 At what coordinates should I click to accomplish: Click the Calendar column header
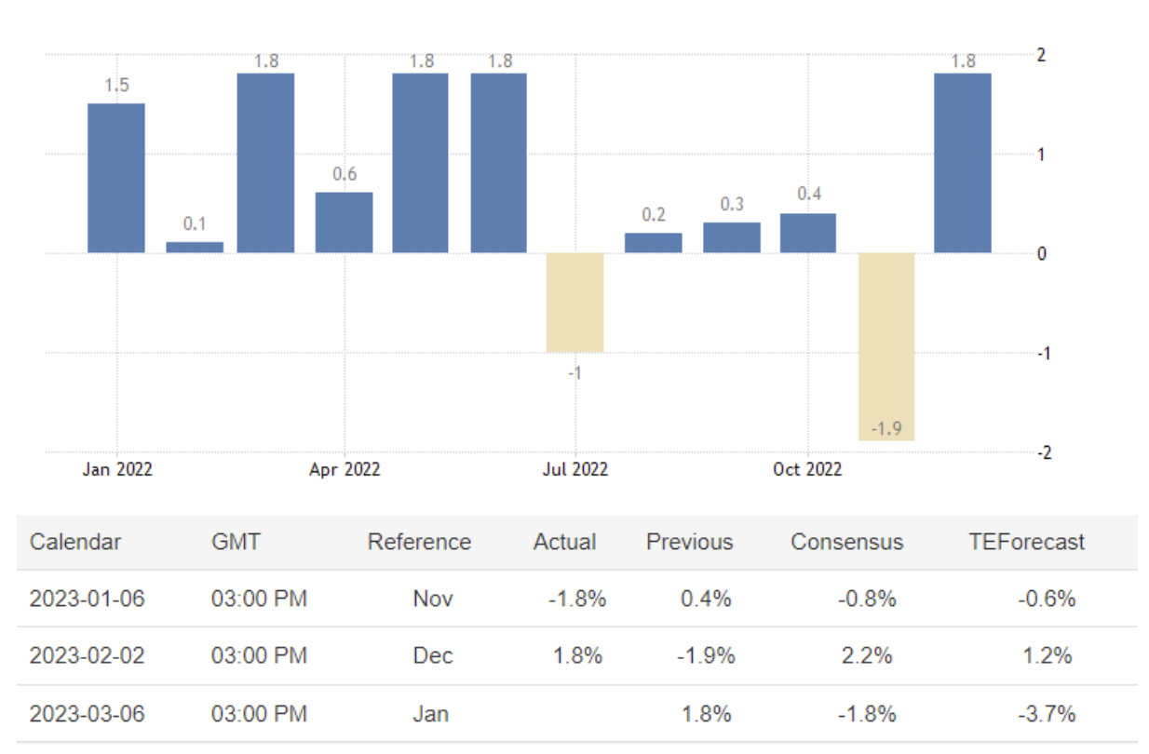tap(75, 542)
